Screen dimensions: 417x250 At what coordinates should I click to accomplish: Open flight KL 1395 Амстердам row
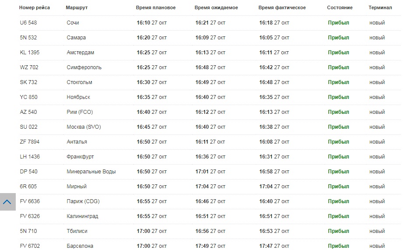(210, 53)
